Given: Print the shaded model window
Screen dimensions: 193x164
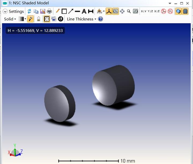Looking at the screenshot, I should tap(49, 11).
